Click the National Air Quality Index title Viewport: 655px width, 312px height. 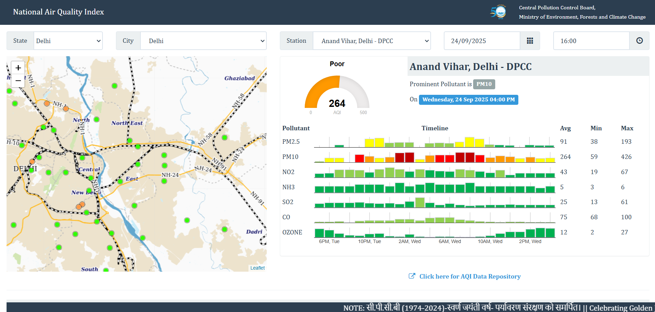(x=58, y=12)
